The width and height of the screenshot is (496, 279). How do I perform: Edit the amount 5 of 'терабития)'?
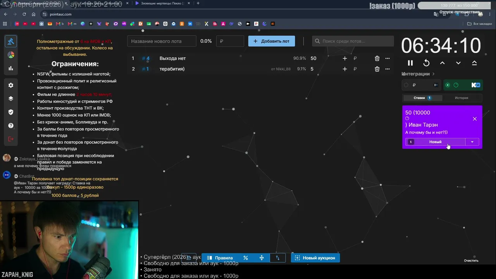pos(312,69)
